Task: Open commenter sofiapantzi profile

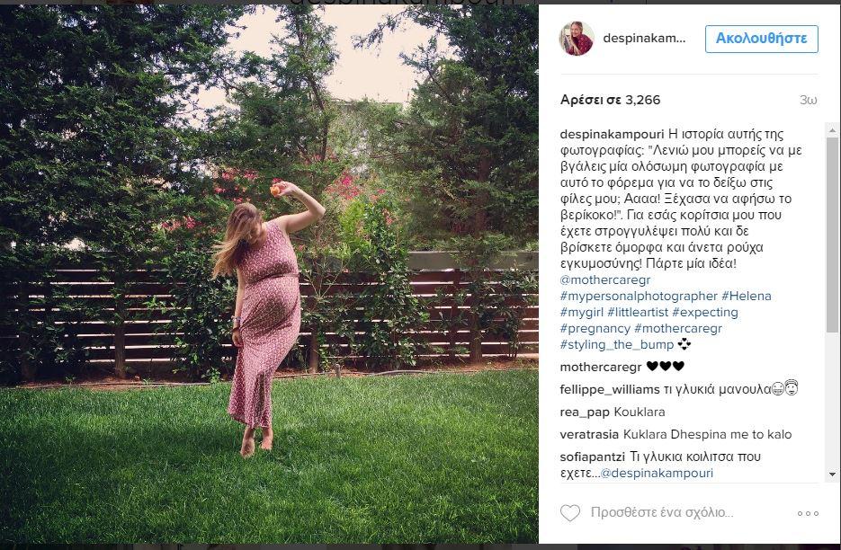Action: click(593, 457)
